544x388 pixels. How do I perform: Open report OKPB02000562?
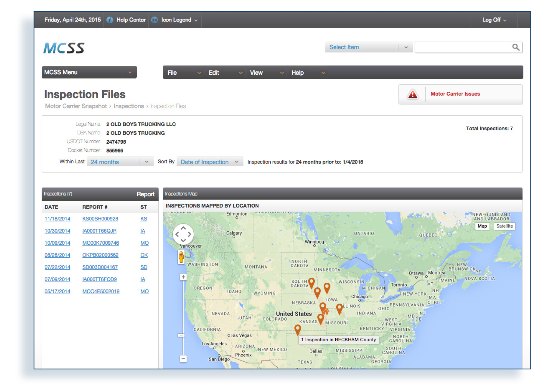(x=100, y=255)
